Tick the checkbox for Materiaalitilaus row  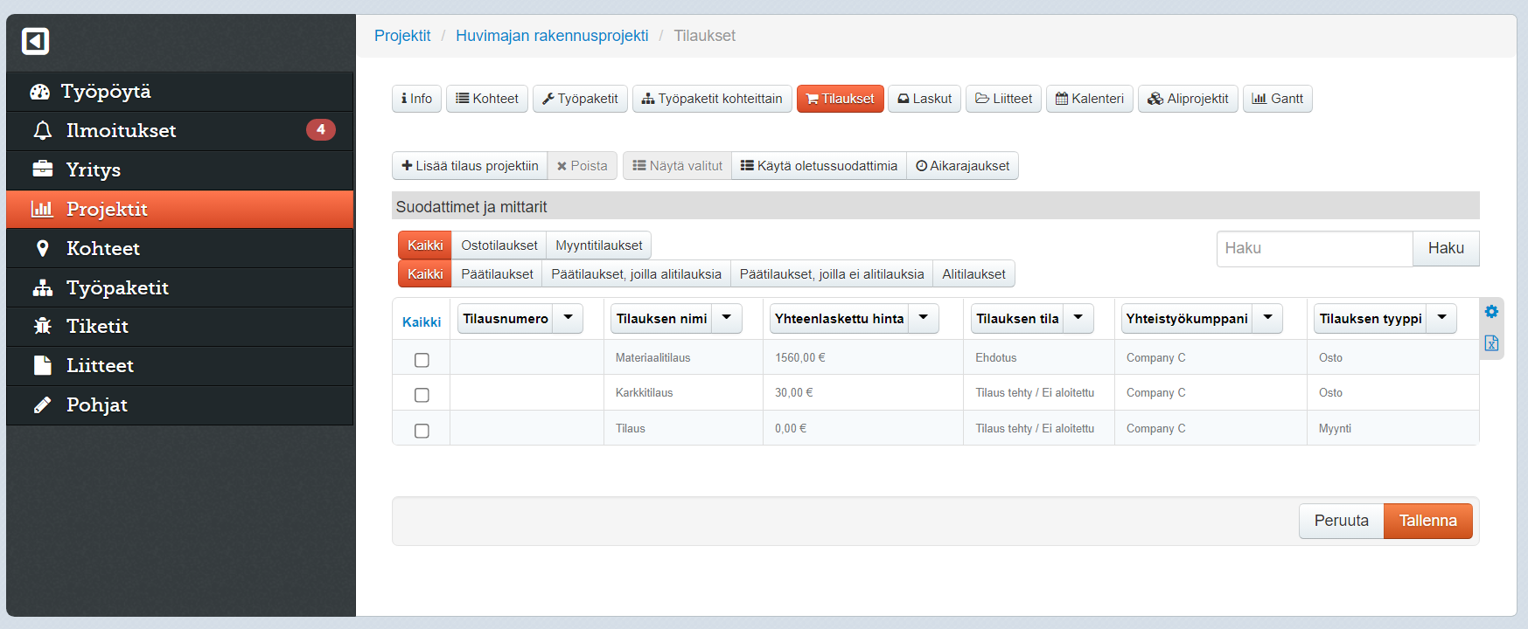coord(422,360)
